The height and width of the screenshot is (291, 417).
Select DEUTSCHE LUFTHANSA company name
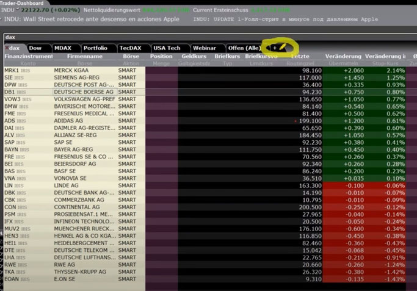point(85,257)
